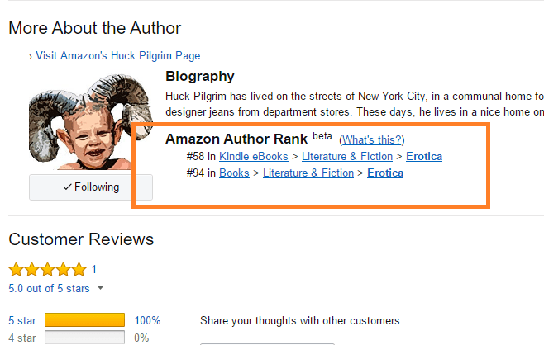Viewport: 544px width, 345px height.
Task: Click the full 5 star histogram bar
Action: point(84,320)
